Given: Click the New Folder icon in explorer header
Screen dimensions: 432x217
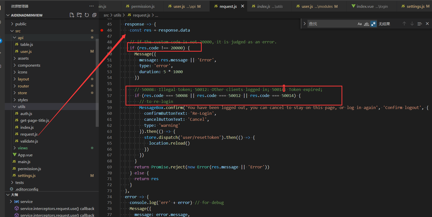Looking at the screenshot, I should pyautogui.click(x=79, y=15).
